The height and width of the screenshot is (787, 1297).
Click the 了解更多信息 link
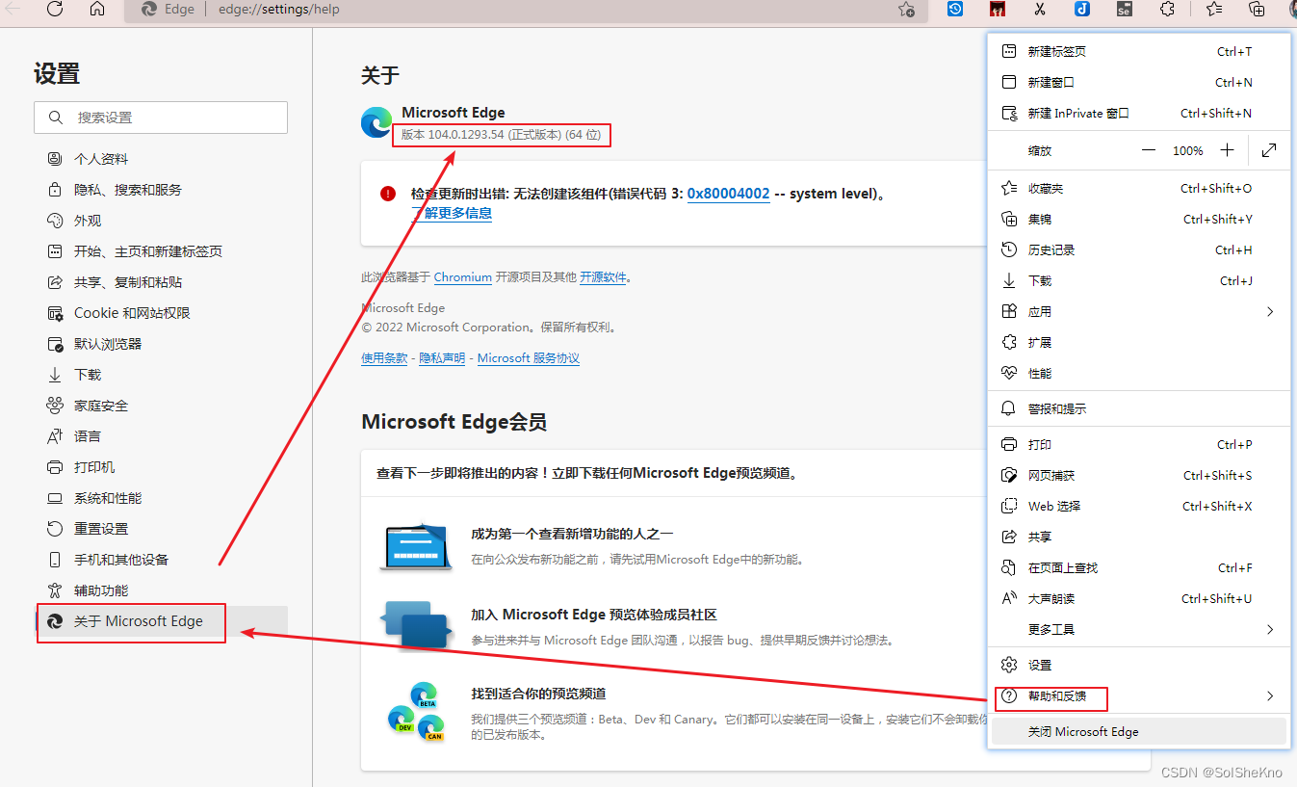(452, 213)
